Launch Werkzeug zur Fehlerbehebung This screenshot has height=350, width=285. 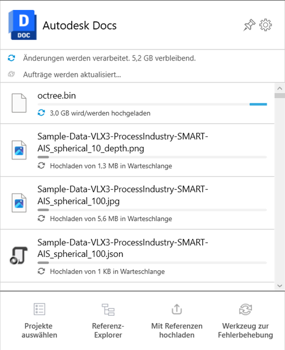(245, 320)
